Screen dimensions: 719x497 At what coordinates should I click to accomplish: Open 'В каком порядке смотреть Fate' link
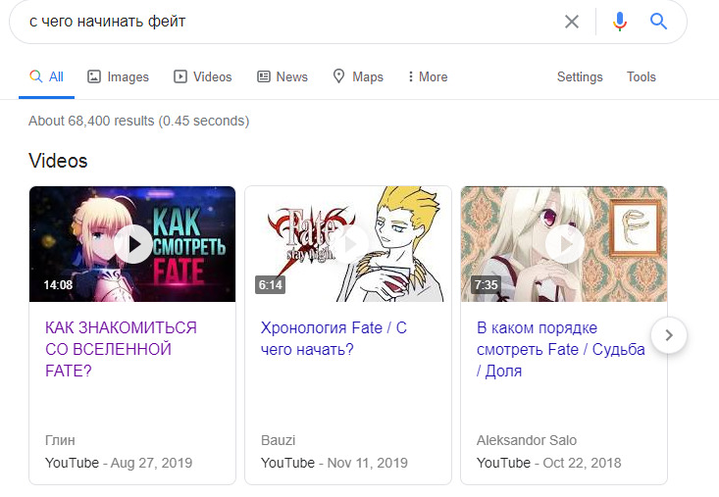tap(560, 349)
